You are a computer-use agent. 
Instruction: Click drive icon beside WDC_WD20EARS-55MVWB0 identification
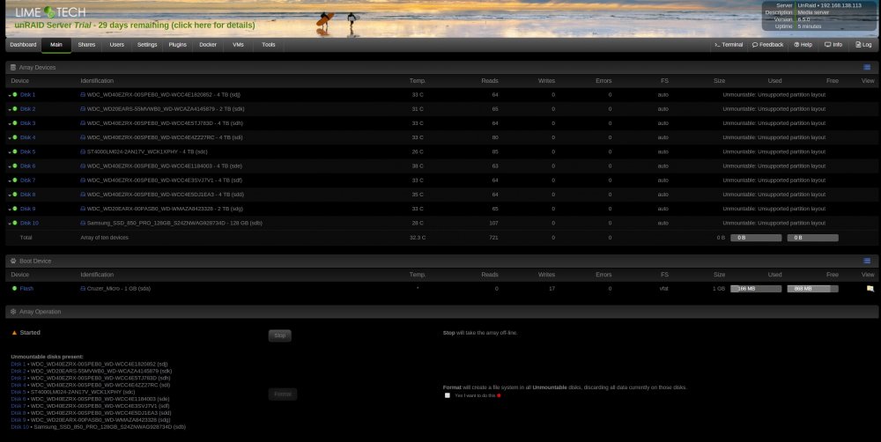[x=83, y=109]
